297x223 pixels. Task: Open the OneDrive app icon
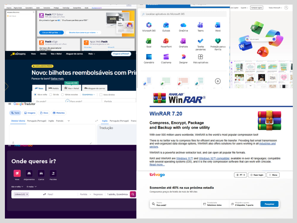click(x=183, y=25)
